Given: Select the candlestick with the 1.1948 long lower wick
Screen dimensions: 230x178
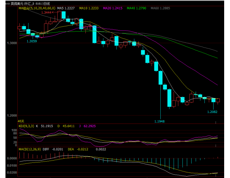Looking at the screenshot, I should pos(161,78).
